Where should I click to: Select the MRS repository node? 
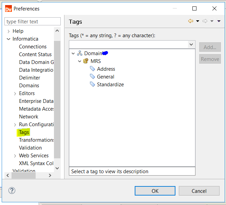(96, 61)
